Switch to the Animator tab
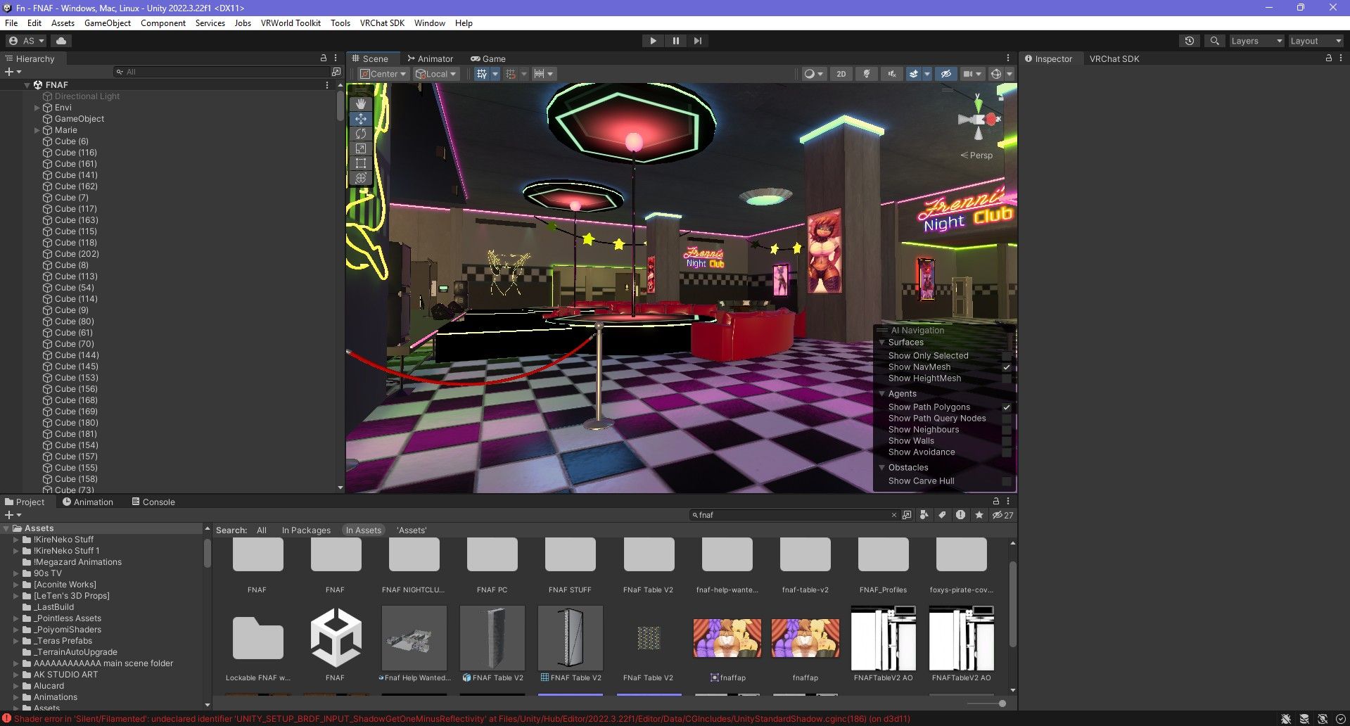Viewport: 1350px width, 726px height. pyautogui.click(x=430, y=59)
